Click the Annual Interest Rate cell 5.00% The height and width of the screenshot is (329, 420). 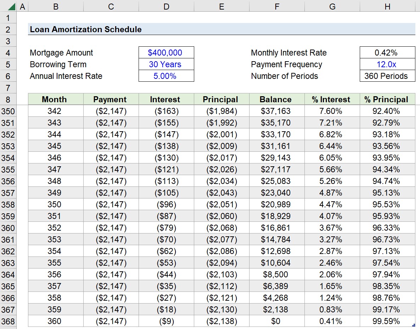click(166, 76)
